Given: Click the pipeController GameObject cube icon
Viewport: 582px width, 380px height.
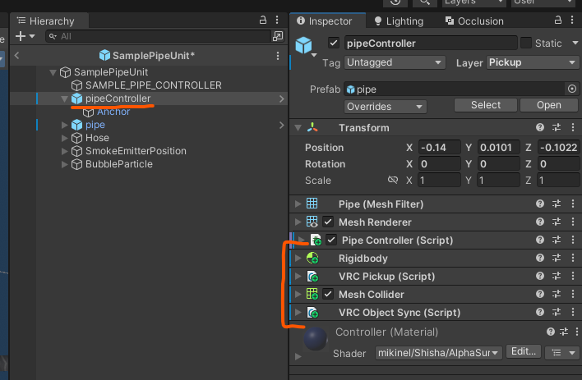Looking at the screenshot, I should 303,45.
